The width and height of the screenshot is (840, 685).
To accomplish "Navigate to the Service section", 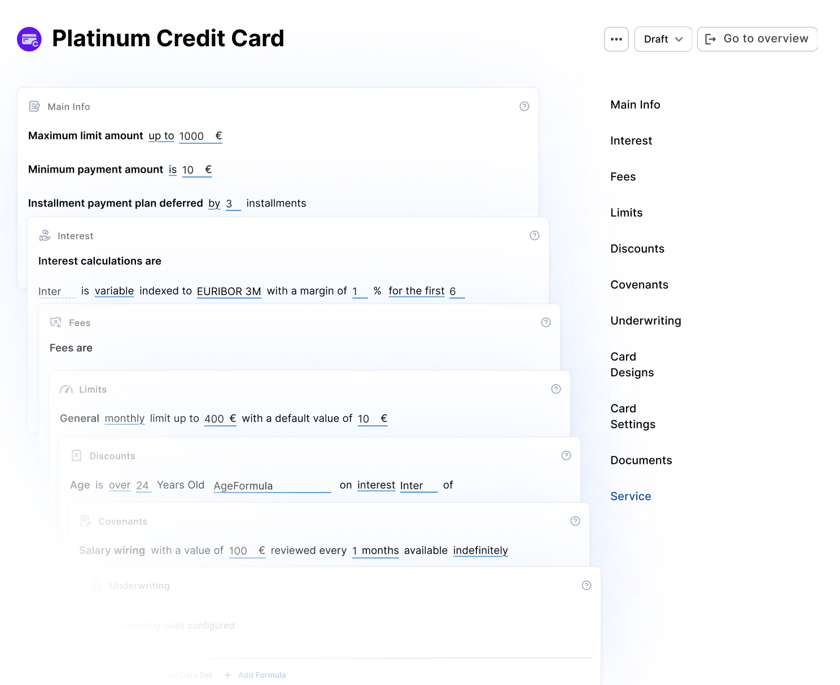I will click(x=631, y=496).
